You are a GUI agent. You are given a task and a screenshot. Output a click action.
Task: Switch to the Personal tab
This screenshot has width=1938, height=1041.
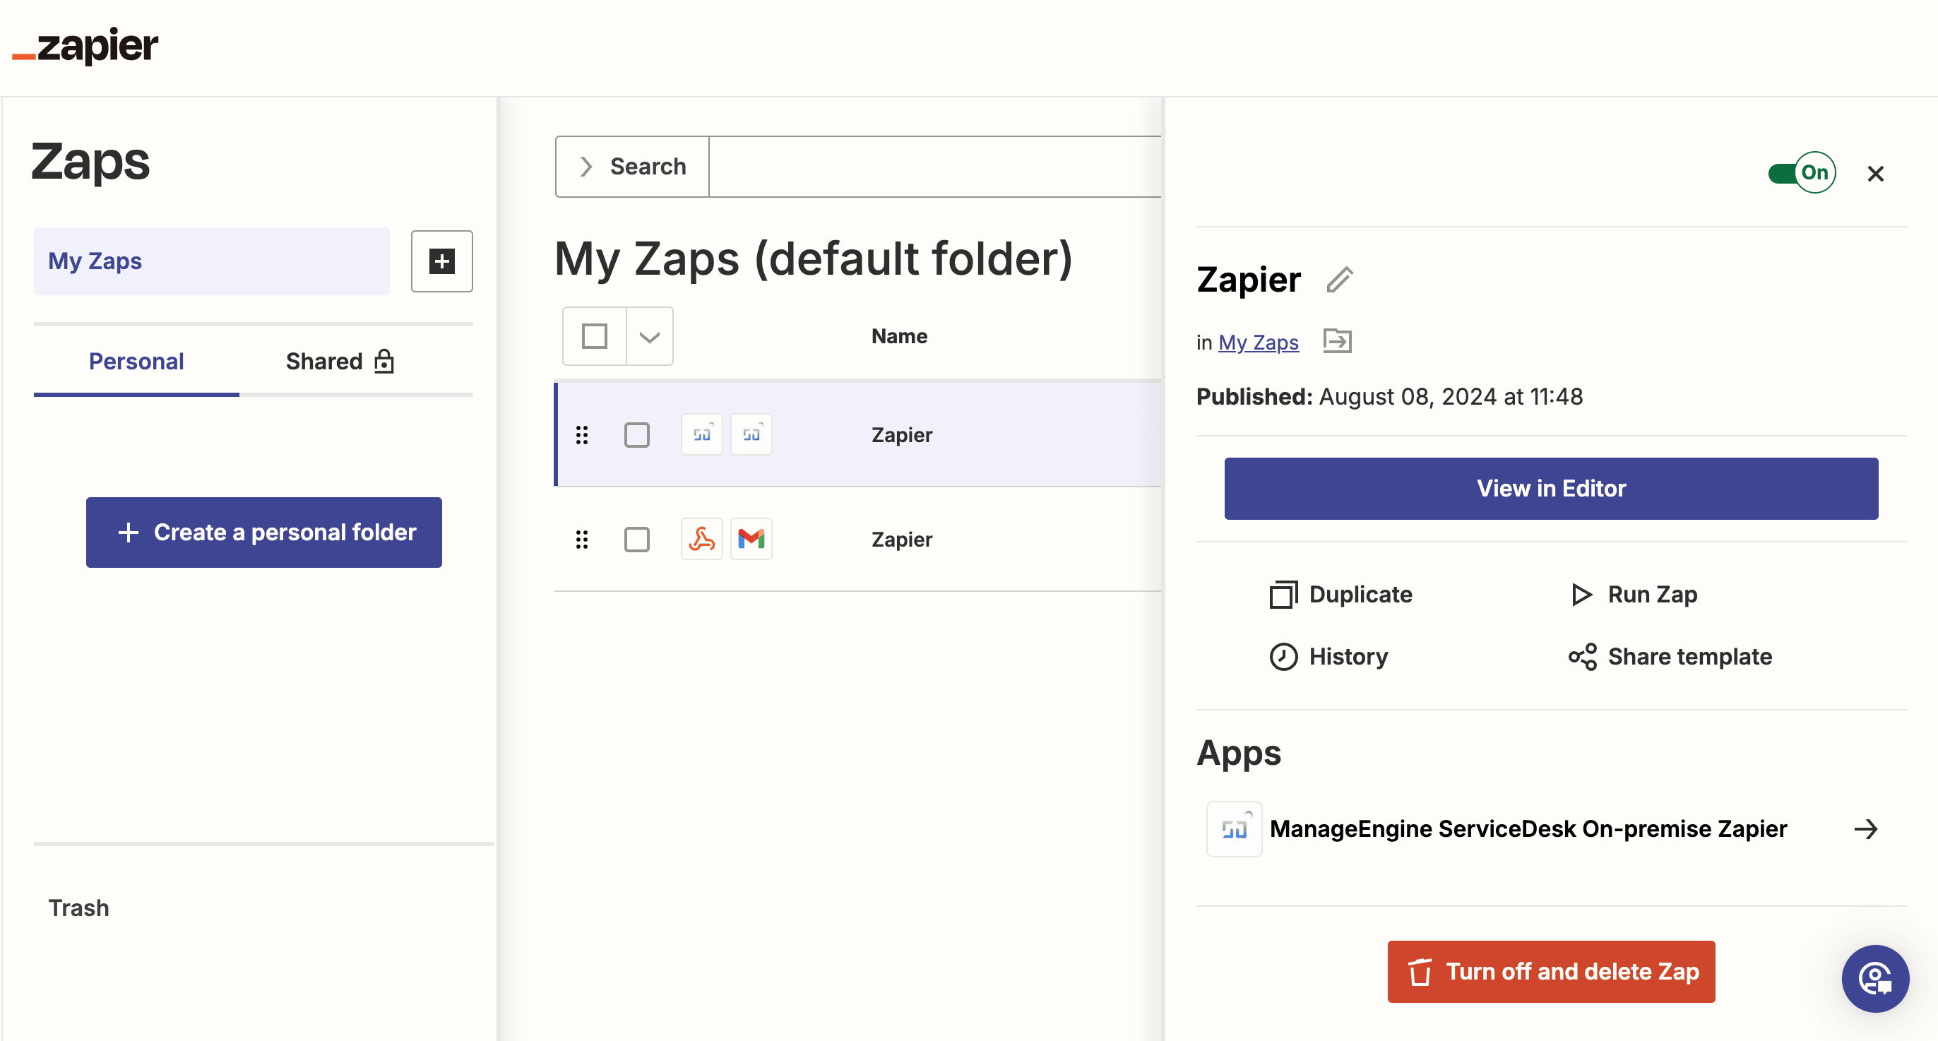click(136, 361)
